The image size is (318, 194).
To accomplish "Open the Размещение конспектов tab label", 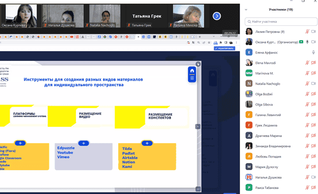I will pos(161,116).
